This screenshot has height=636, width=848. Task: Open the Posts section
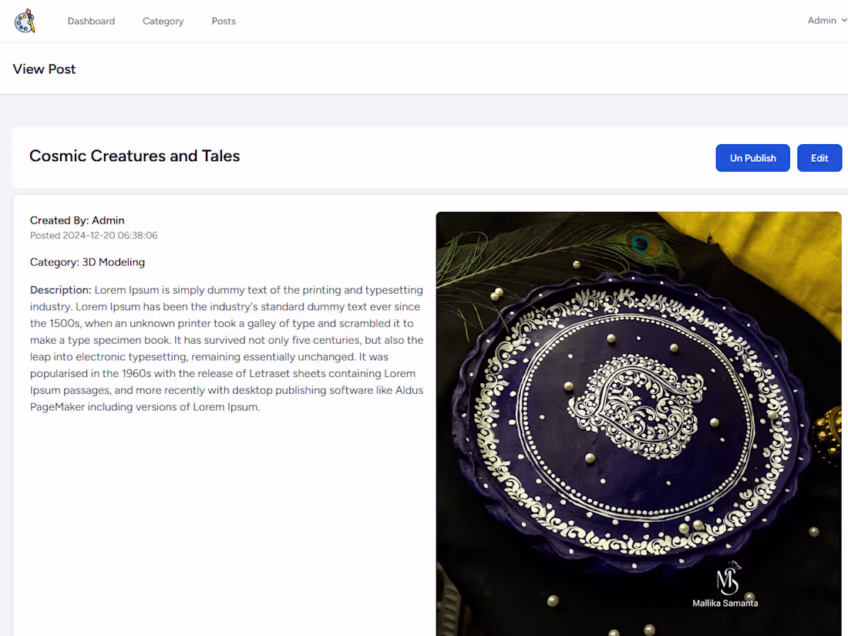point(224,21)
